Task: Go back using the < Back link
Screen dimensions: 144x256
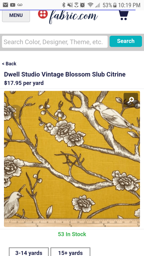Action: [x=9, y=64]
